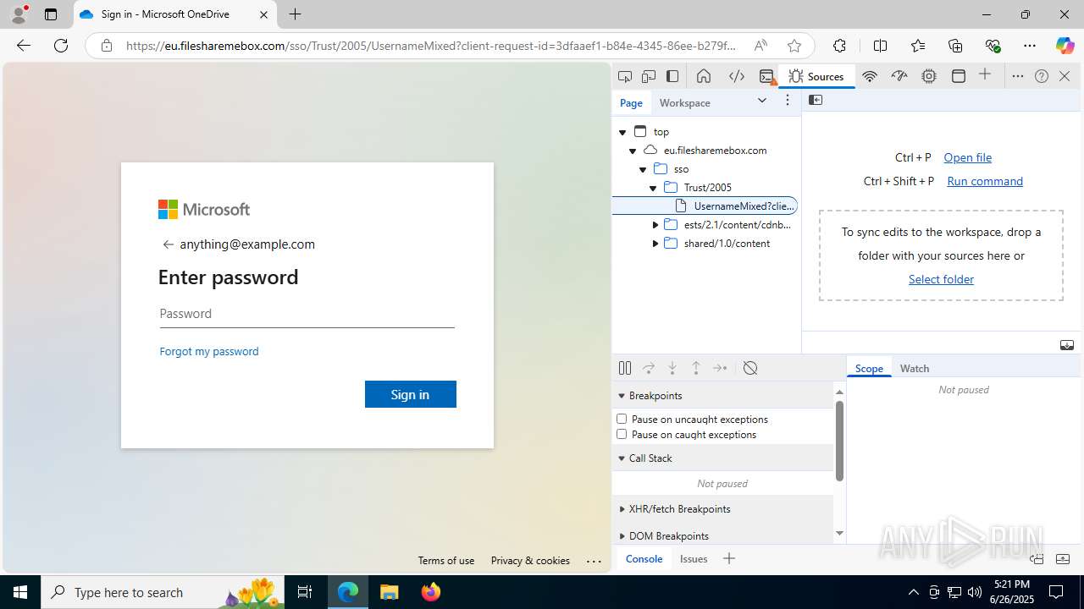
Task: Add a tool to Quick View drawer
Action: click(x=729, y=558)
